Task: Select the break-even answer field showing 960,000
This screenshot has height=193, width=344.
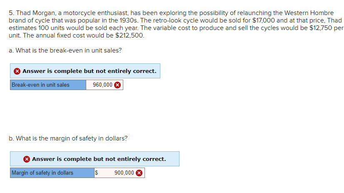Action: tap(102, 85)
